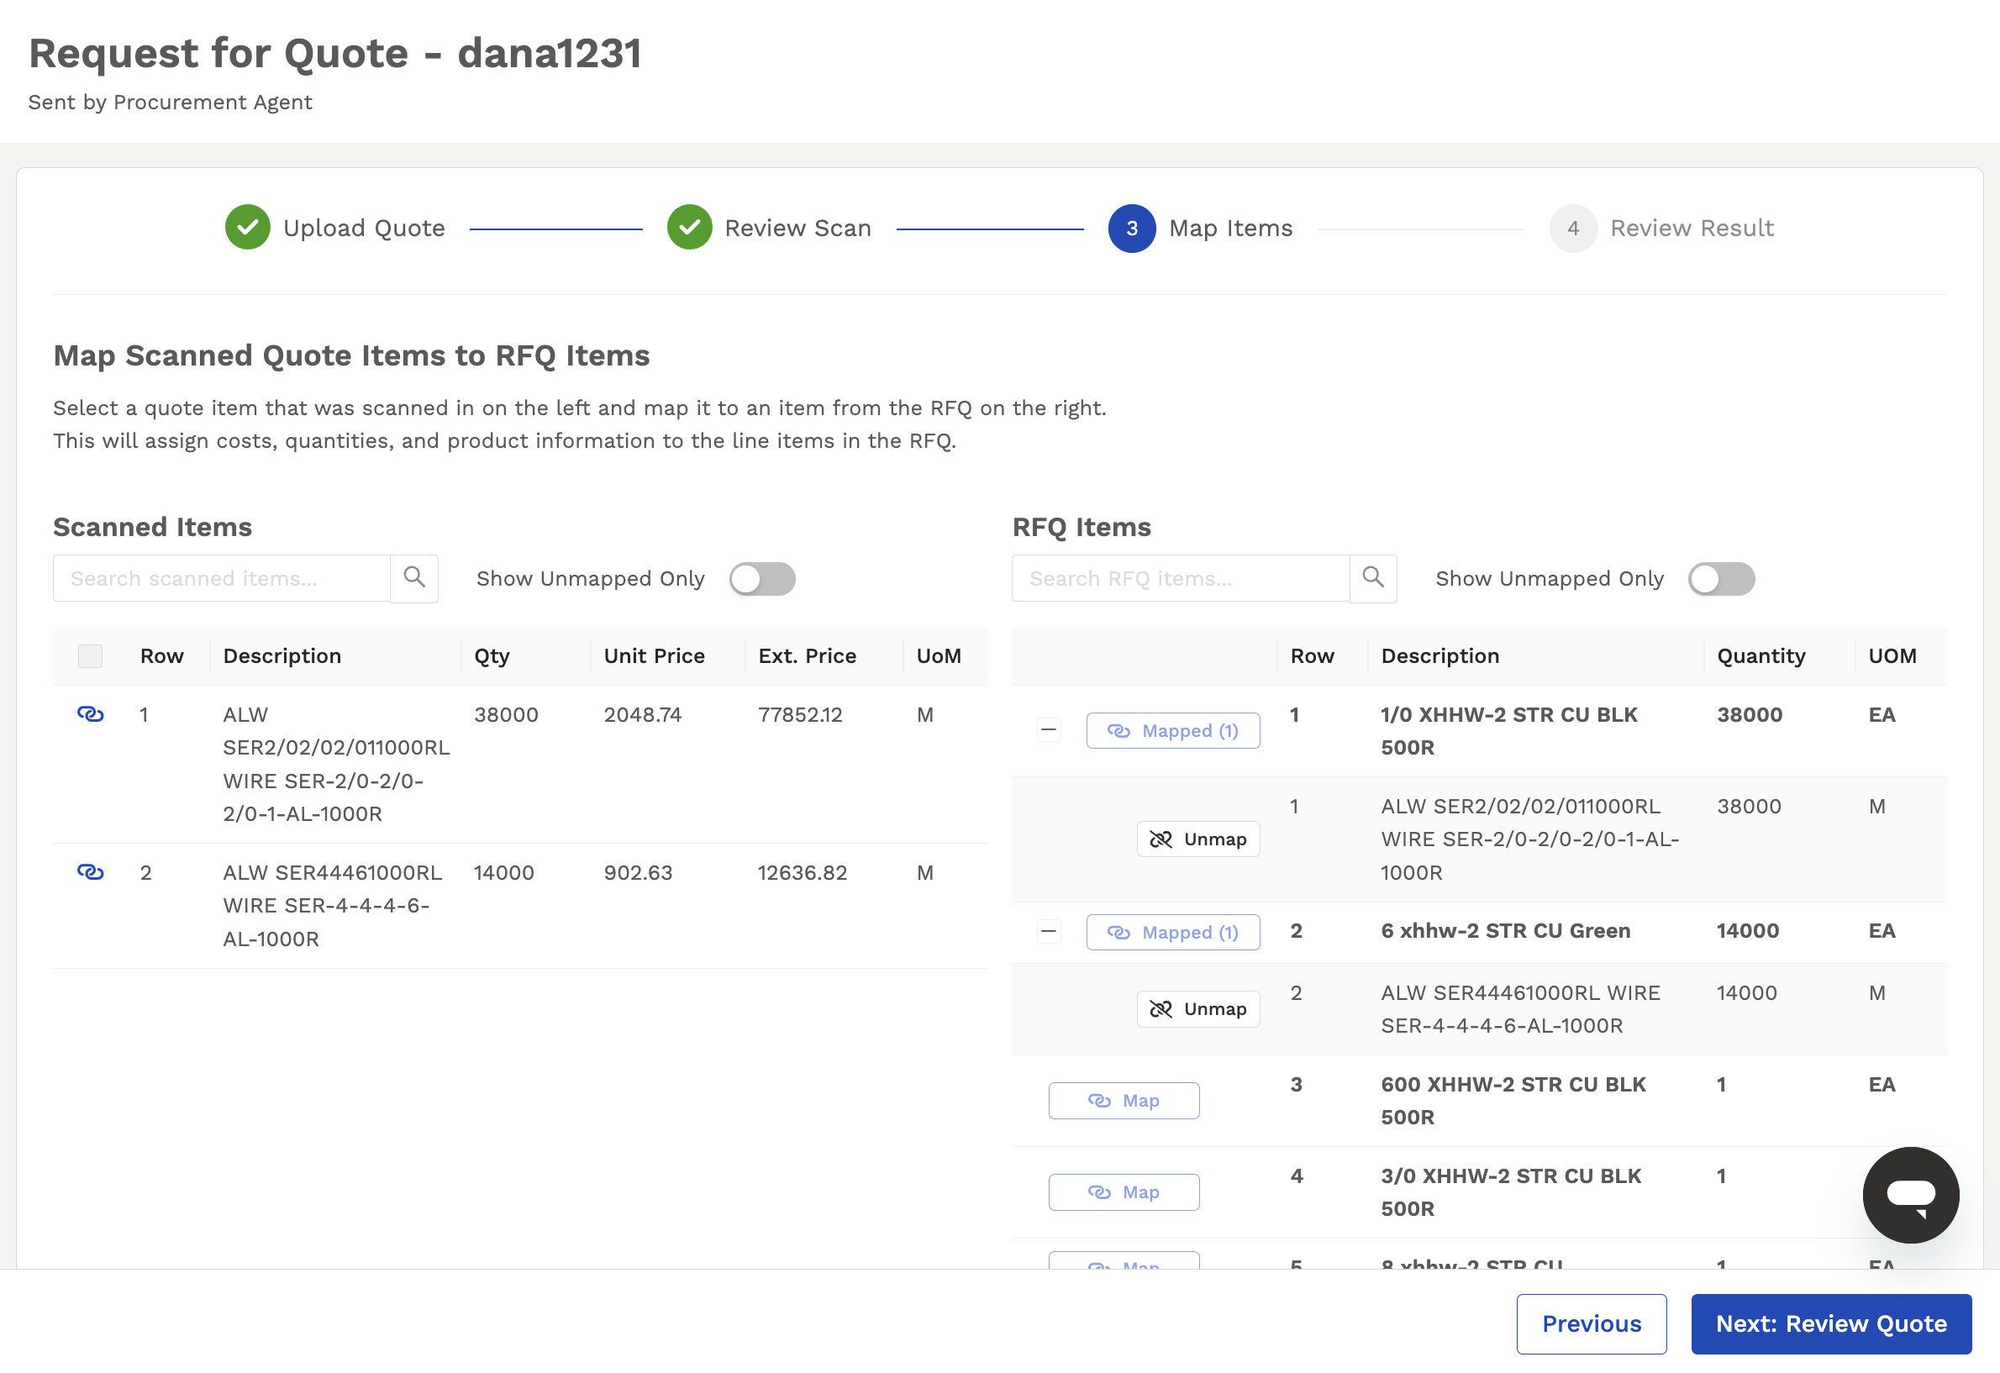The width and height of the screenshot is (2000, 1373).
Task: Open the chat support bubble
Action: pos(1910,1194)
